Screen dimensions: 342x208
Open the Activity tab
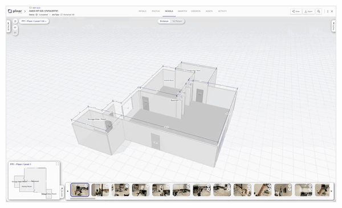pos(222,11)
